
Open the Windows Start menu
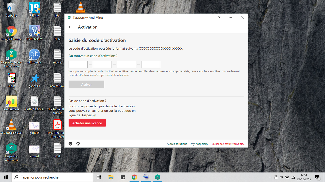(x=6, y=177)
